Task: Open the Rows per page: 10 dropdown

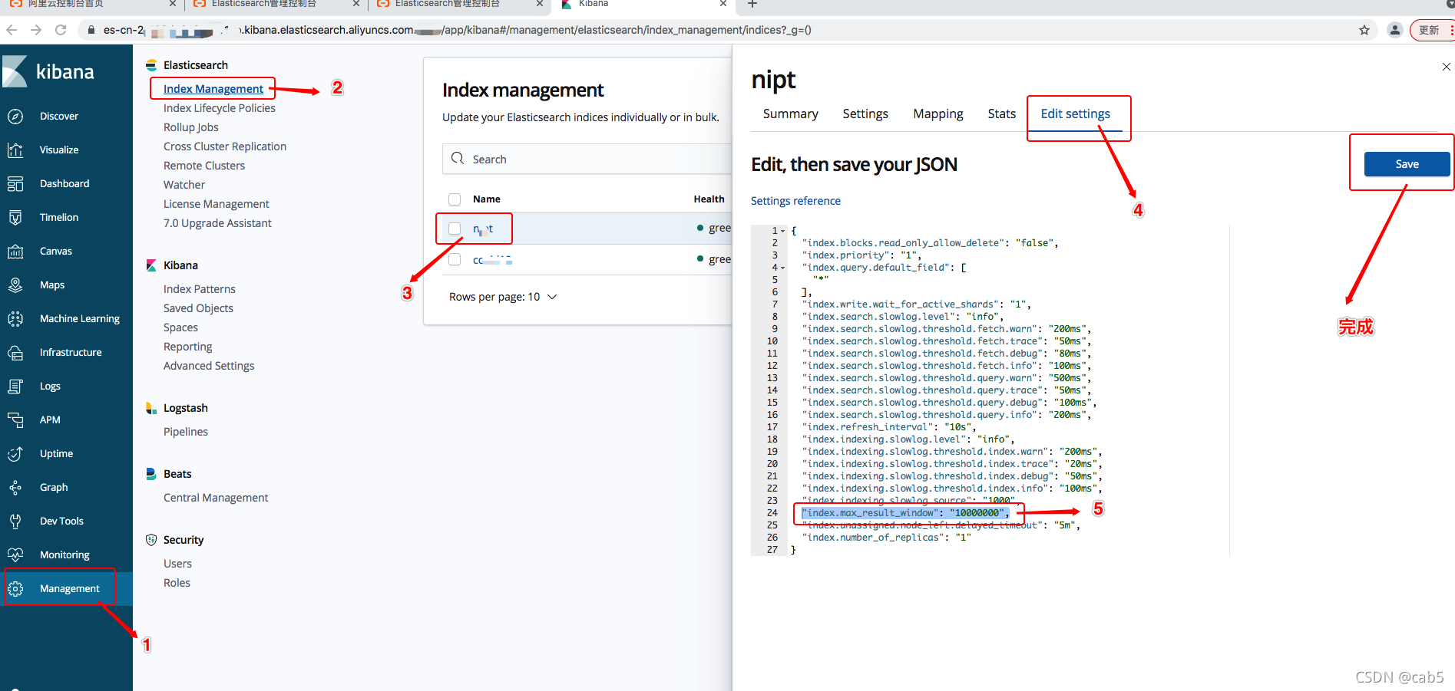Action: (x=503, y=297)
